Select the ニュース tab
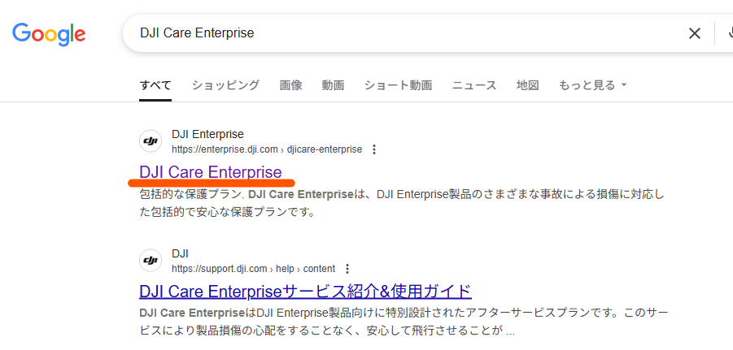Screen dimensions: 733x350 point(474,85)
